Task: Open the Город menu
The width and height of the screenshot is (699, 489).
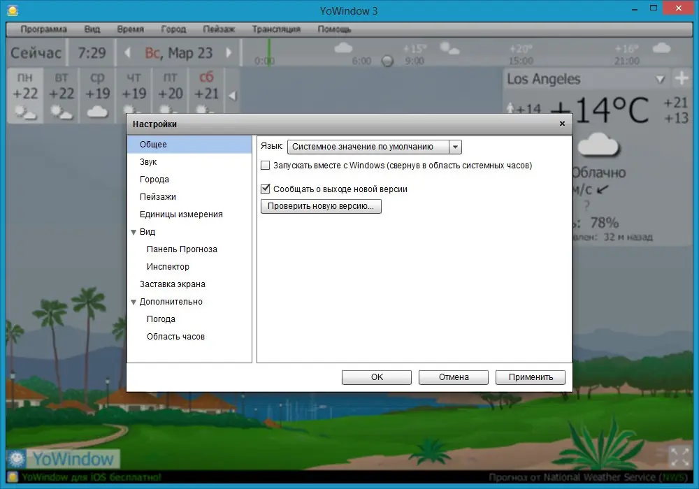Action: (173, 29)
